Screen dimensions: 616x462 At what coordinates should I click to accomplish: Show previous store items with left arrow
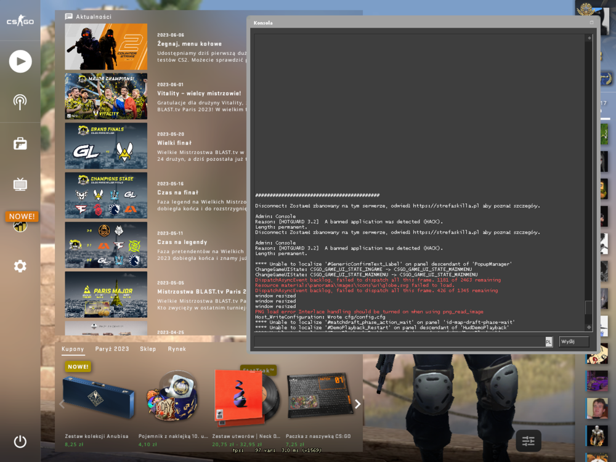pos(62,404)
